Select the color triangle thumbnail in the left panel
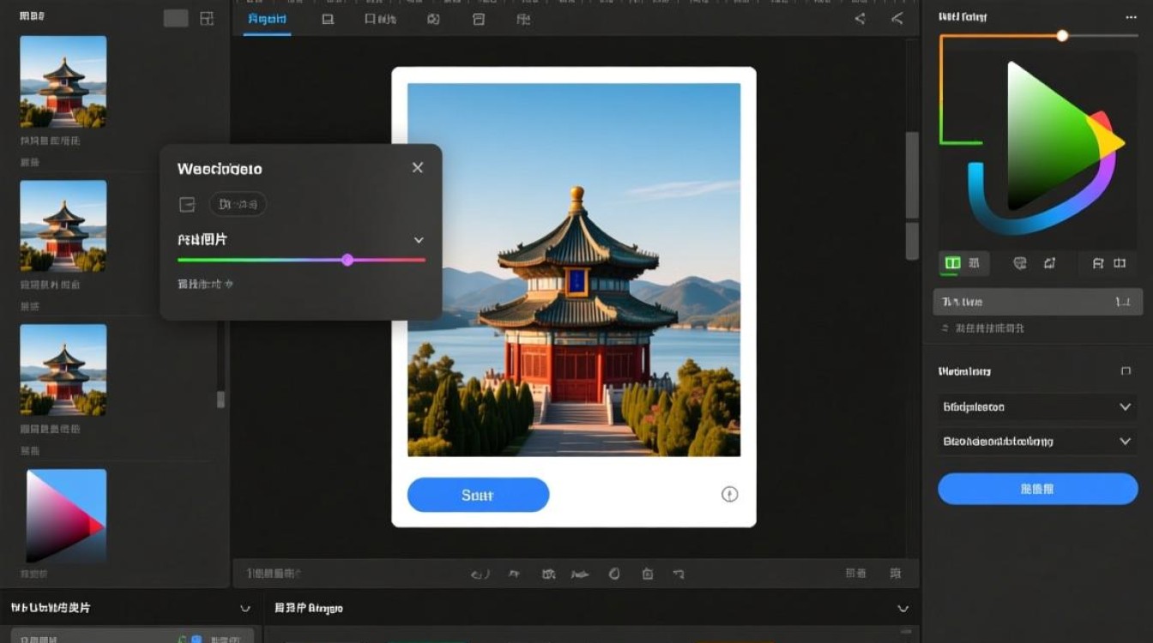 click(66, 515)
